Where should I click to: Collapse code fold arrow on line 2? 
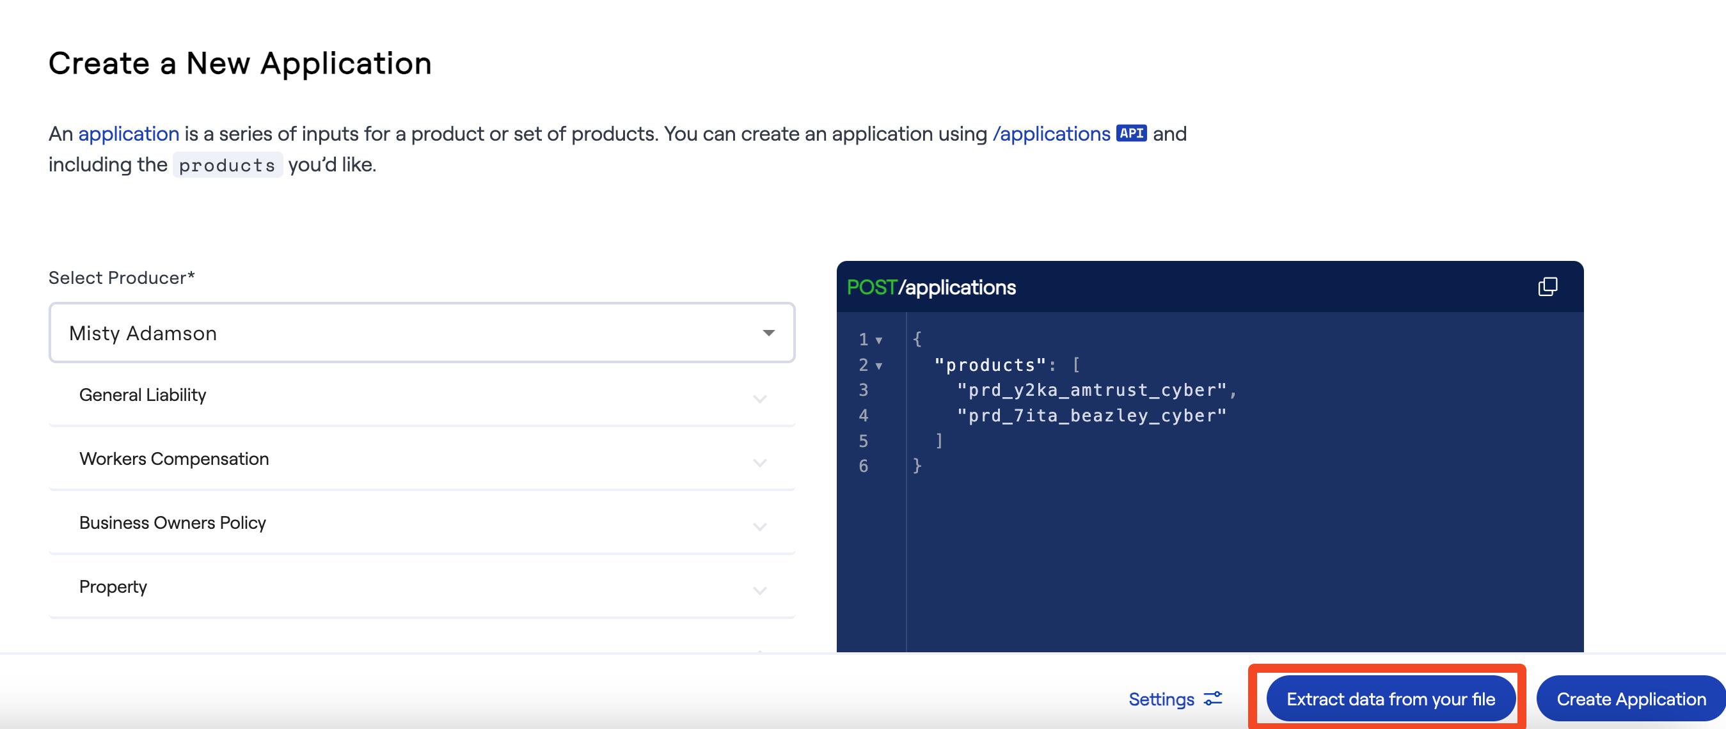878,366
